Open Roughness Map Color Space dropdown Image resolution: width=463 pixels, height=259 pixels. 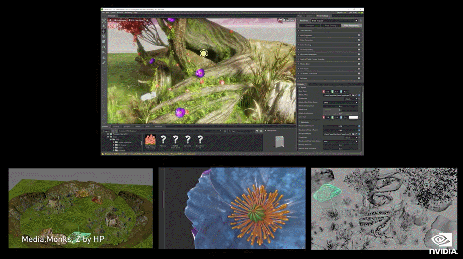pyautogui.click(x=340, y=141)
